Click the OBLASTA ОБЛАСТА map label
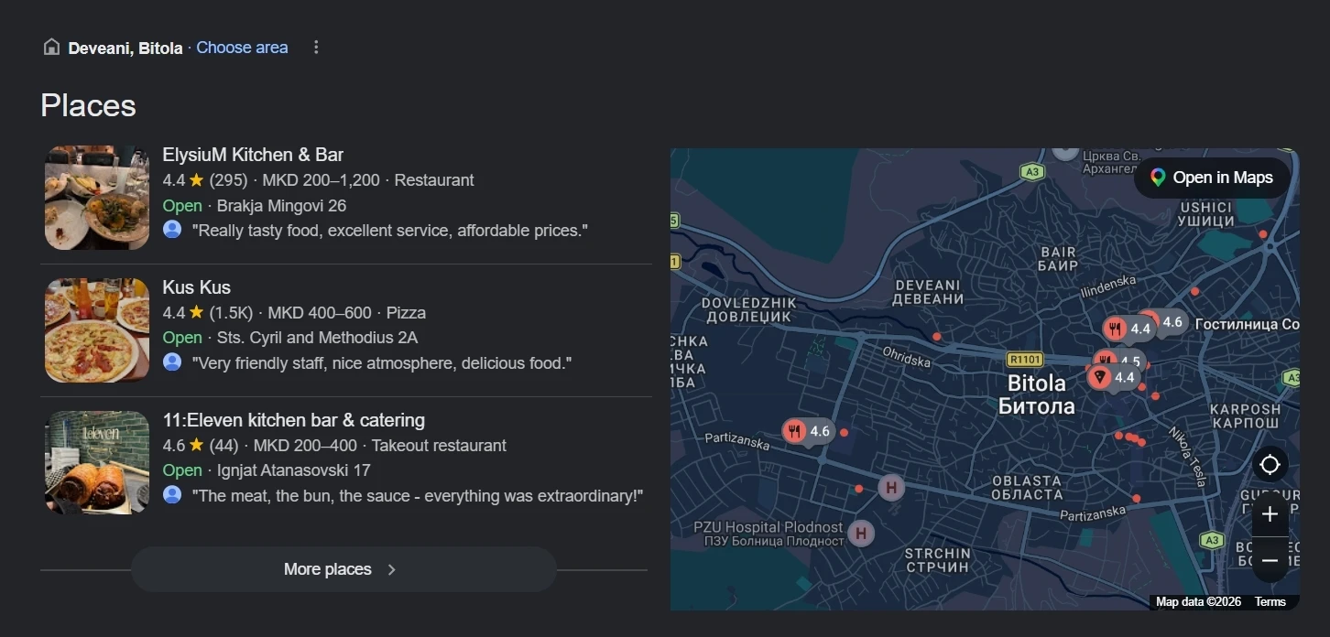The image size is (1330, 637). pos(1027,487)
